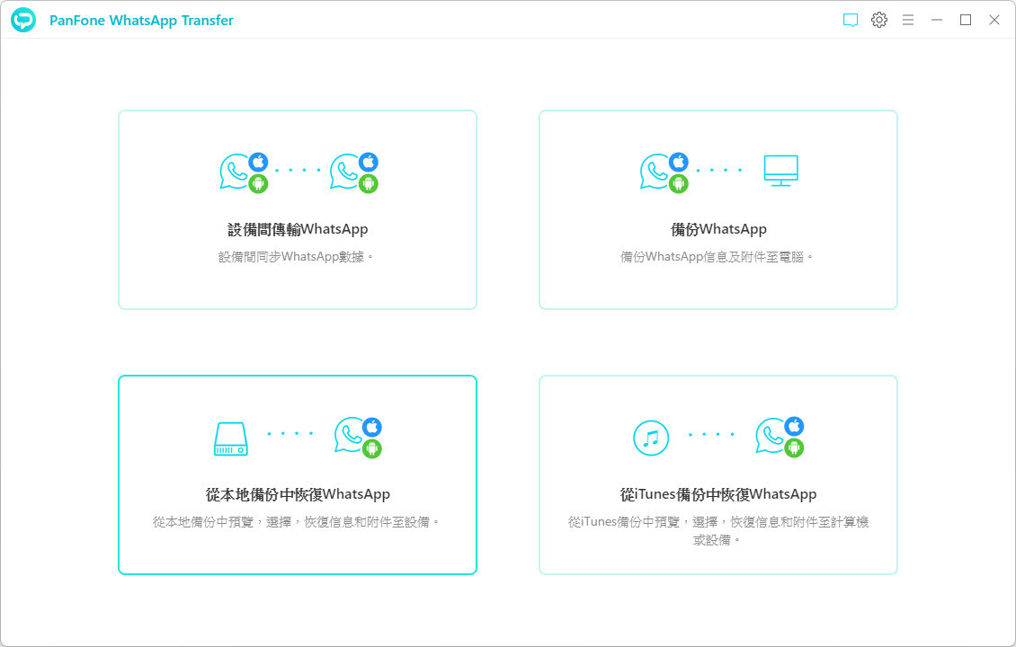Click the computer monitor icon in the 備份WhatsApp card
The height and width of the screenshot is (647, 1016).
coord(781,170)
